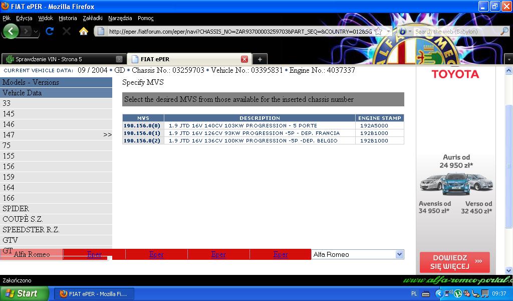Click the stop loading X icon

click(x=67, y=32)
